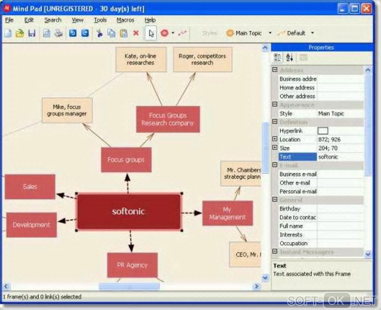Screen dimensions: 381x310
Task: Click canvas horizontal scrollbar left arrow
Action: pos(6,286)
